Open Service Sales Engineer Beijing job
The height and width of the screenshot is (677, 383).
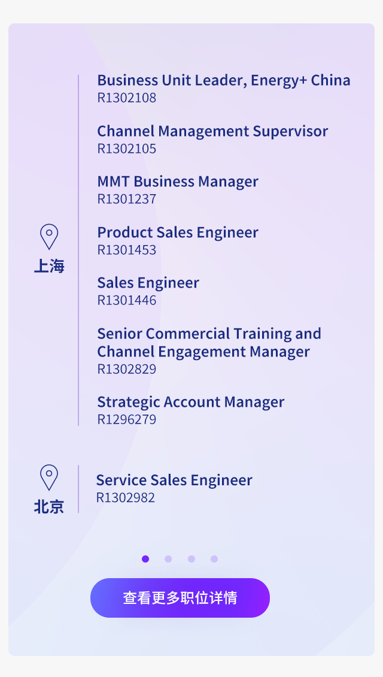[174, 480]
